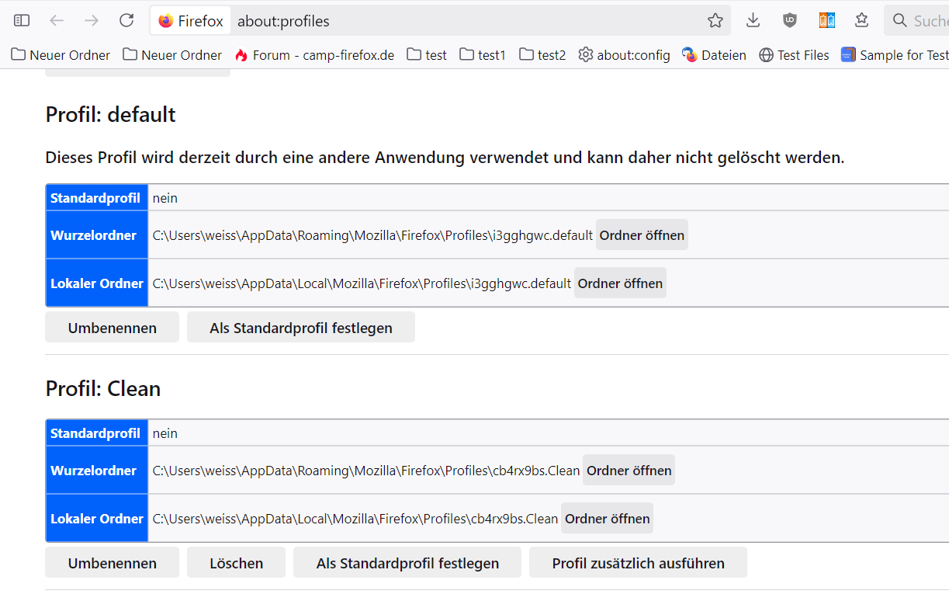
Task: Click the about:profiles address bar field
Action: 466,21
